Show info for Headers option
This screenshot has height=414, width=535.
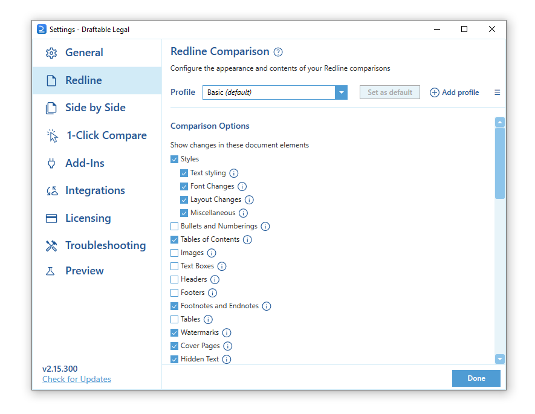[x=215, y=280]
